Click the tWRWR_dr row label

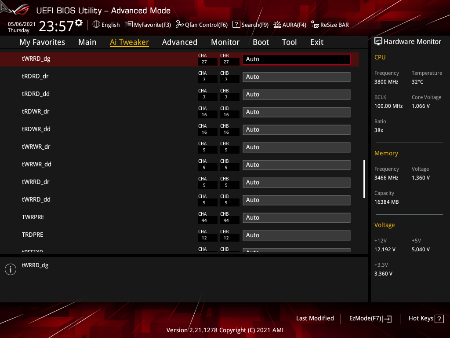point(36,147)
